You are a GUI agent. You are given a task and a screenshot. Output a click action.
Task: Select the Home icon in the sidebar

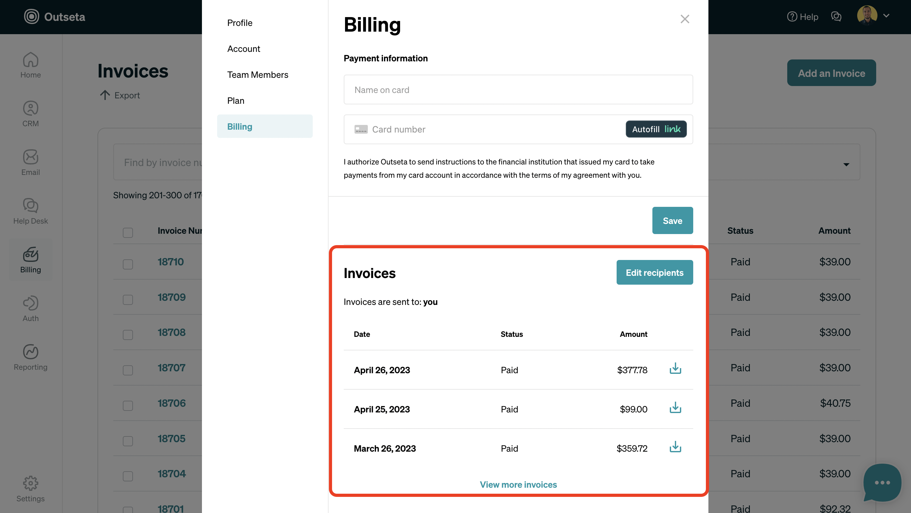click(x=30, y=65)
